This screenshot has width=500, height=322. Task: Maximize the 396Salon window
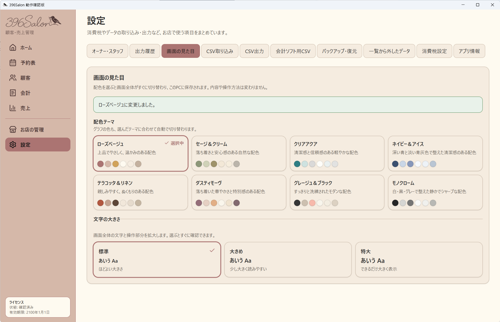coord(478,5)
